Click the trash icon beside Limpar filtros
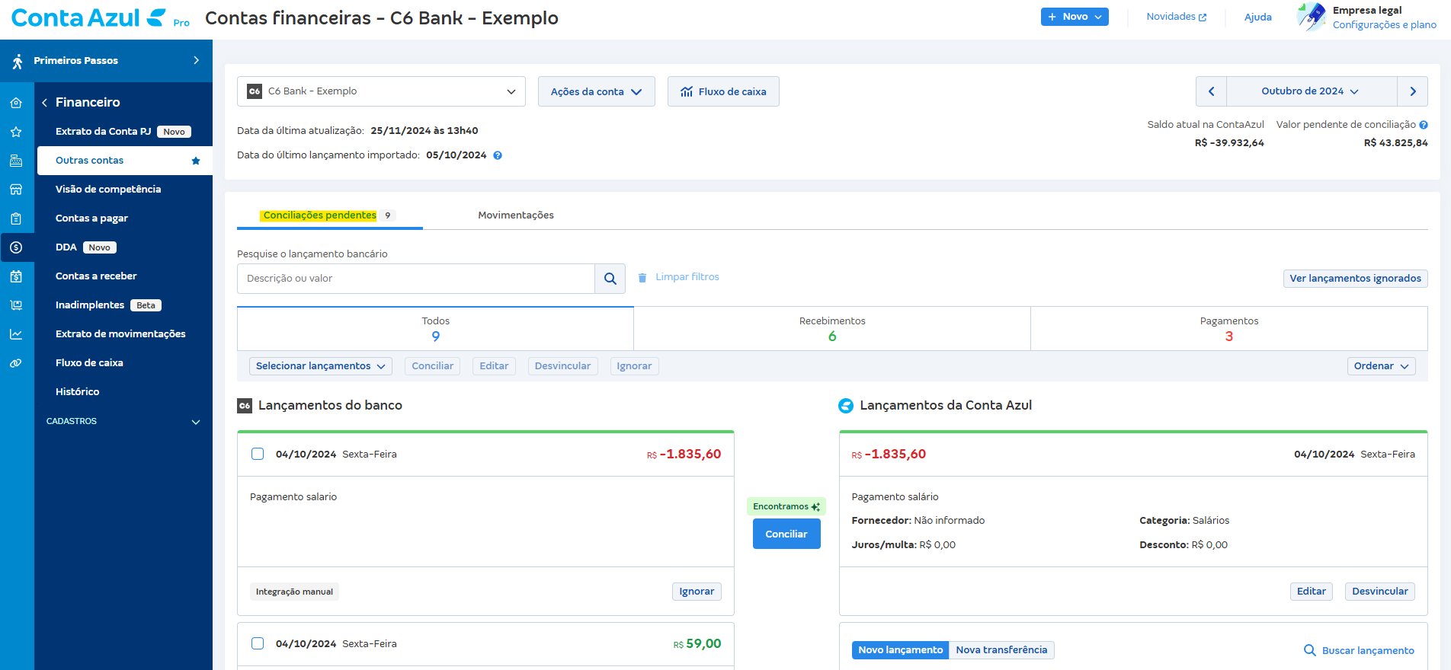This screenshot has height=670, width=1451. 642,277
